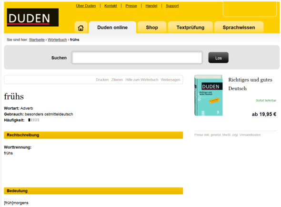Screen dimensions: 281x207
Task: Click the Drucken option
Action: pyautogui.click(x=102, y=80)
